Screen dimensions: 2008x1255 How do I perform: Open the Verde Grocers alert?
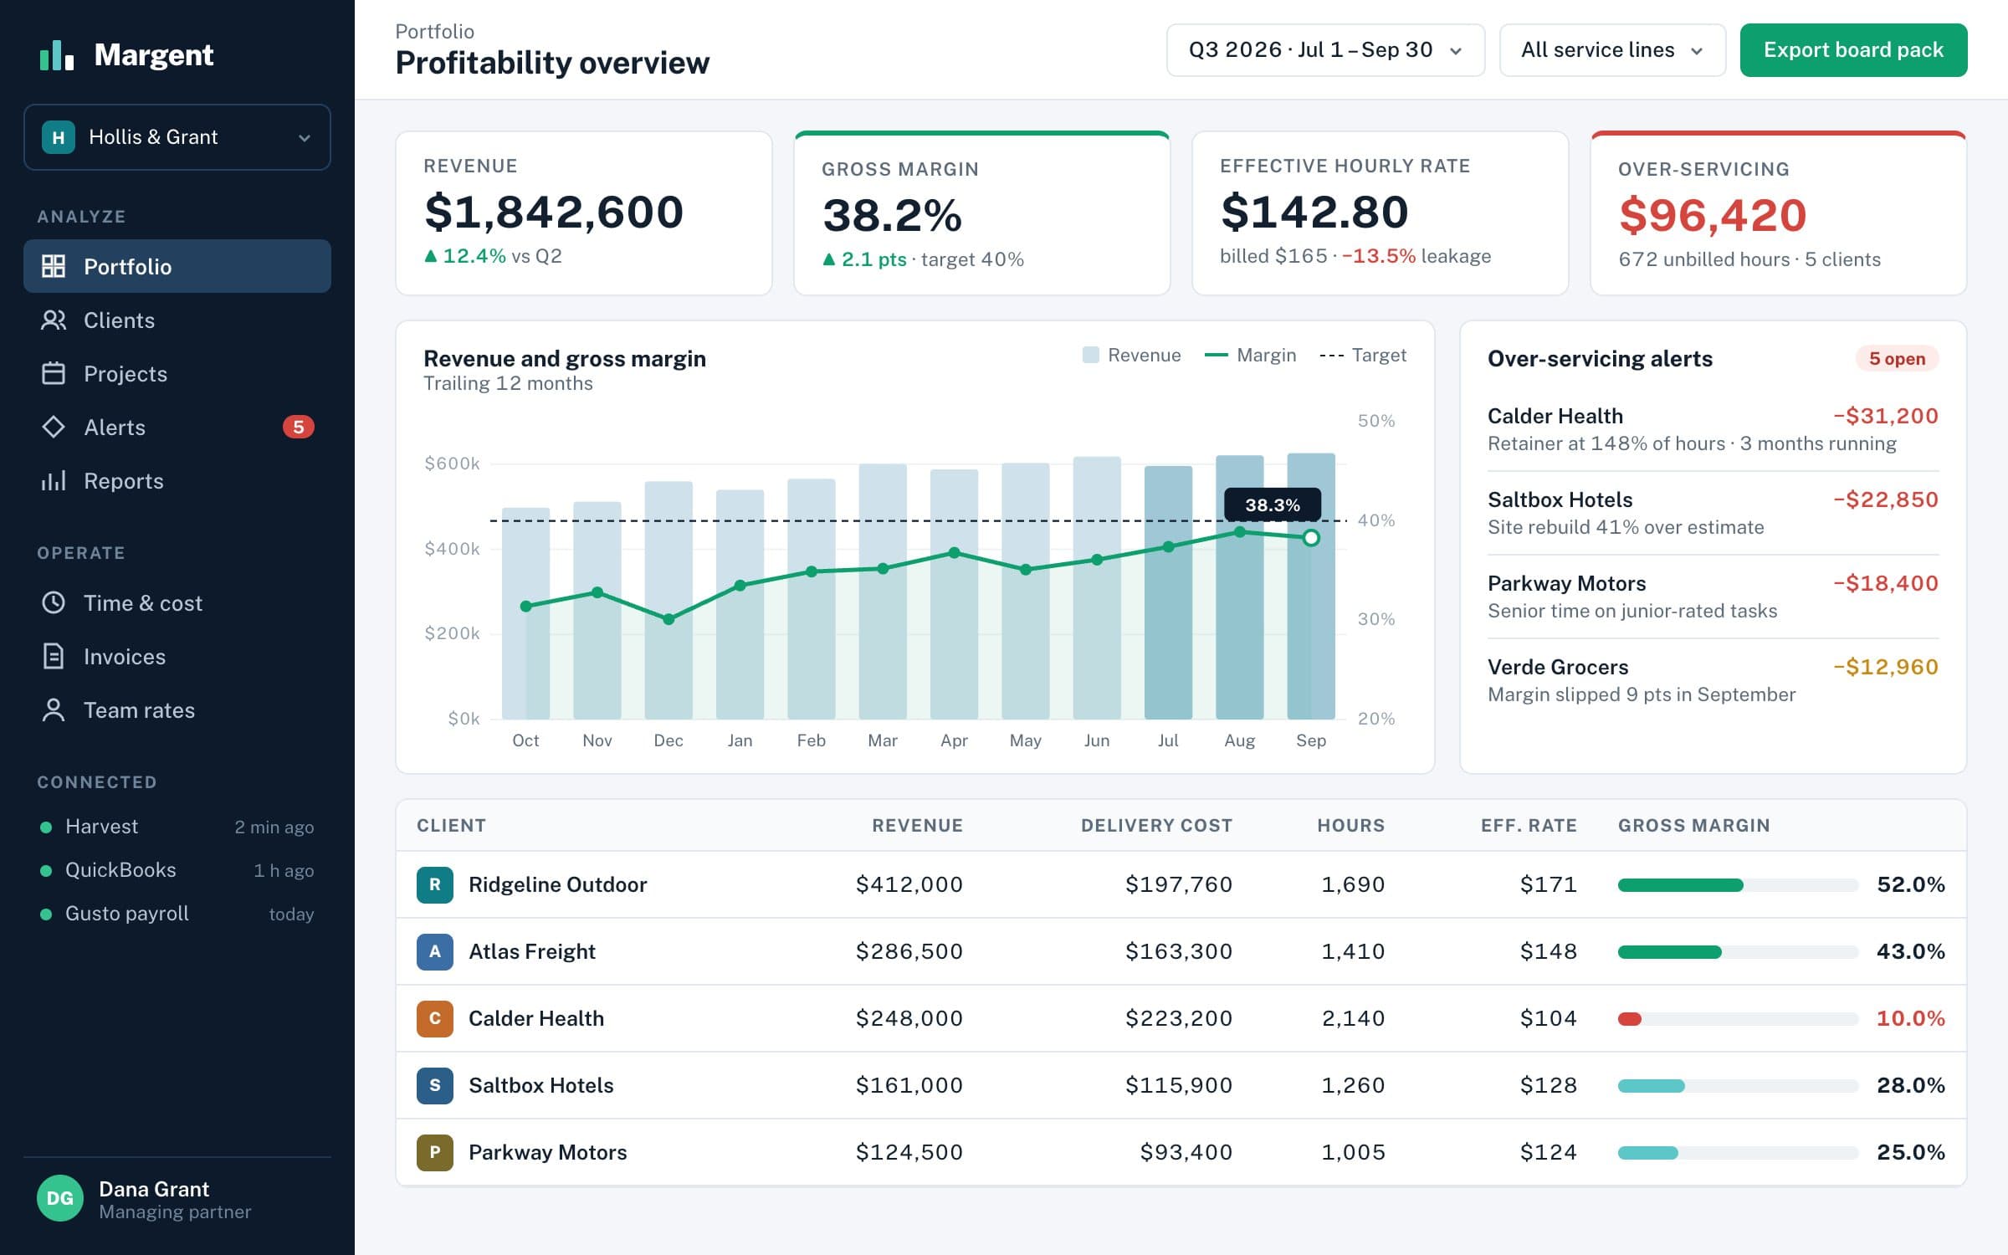pos(1713,680)
